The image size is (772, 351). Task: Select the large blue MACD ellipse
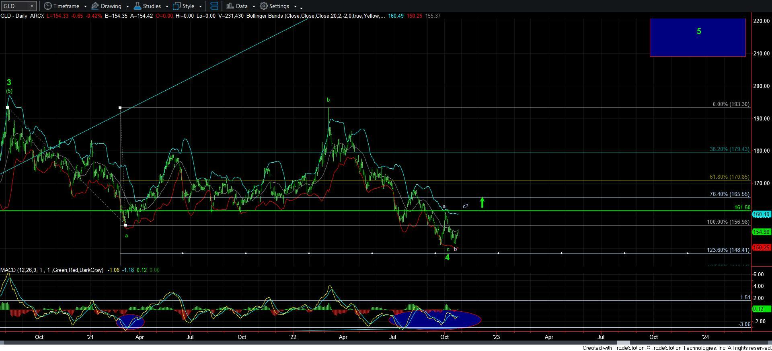coord(435,320)
